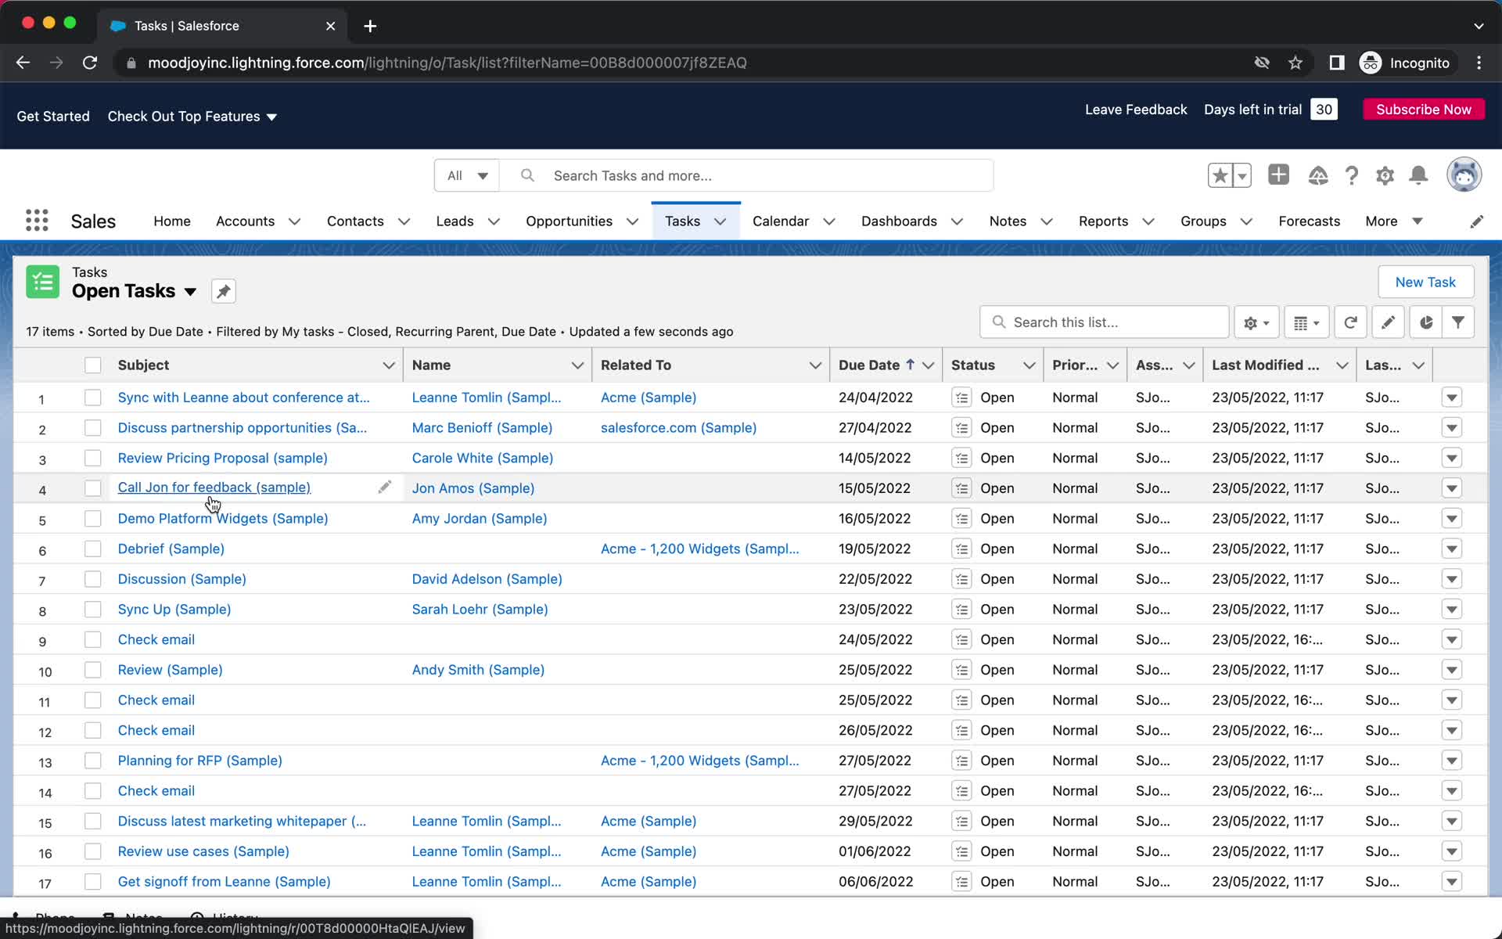
Task: Open the All search scope dropdown
Action: (x=467, y=175)
